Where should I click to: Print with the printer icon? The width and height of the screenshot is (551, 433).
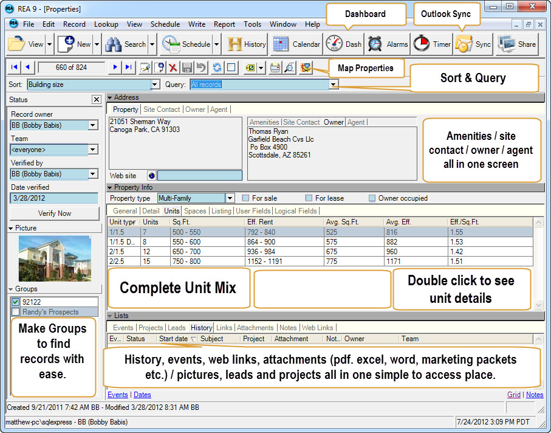coord(275,67)
